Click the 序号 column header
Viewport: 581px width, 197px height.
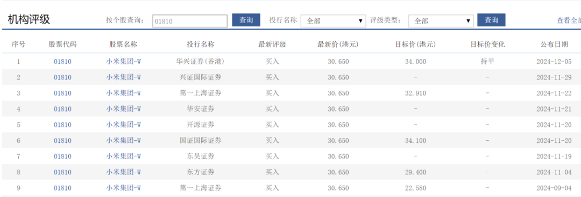tap(18, 45)
